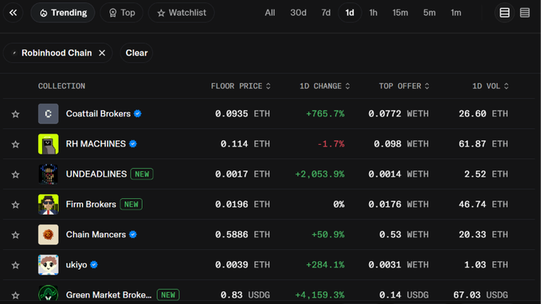Open the RH MACHINES collection name
This screenshot has height=304, width=541.
click(x=96, y=144)
